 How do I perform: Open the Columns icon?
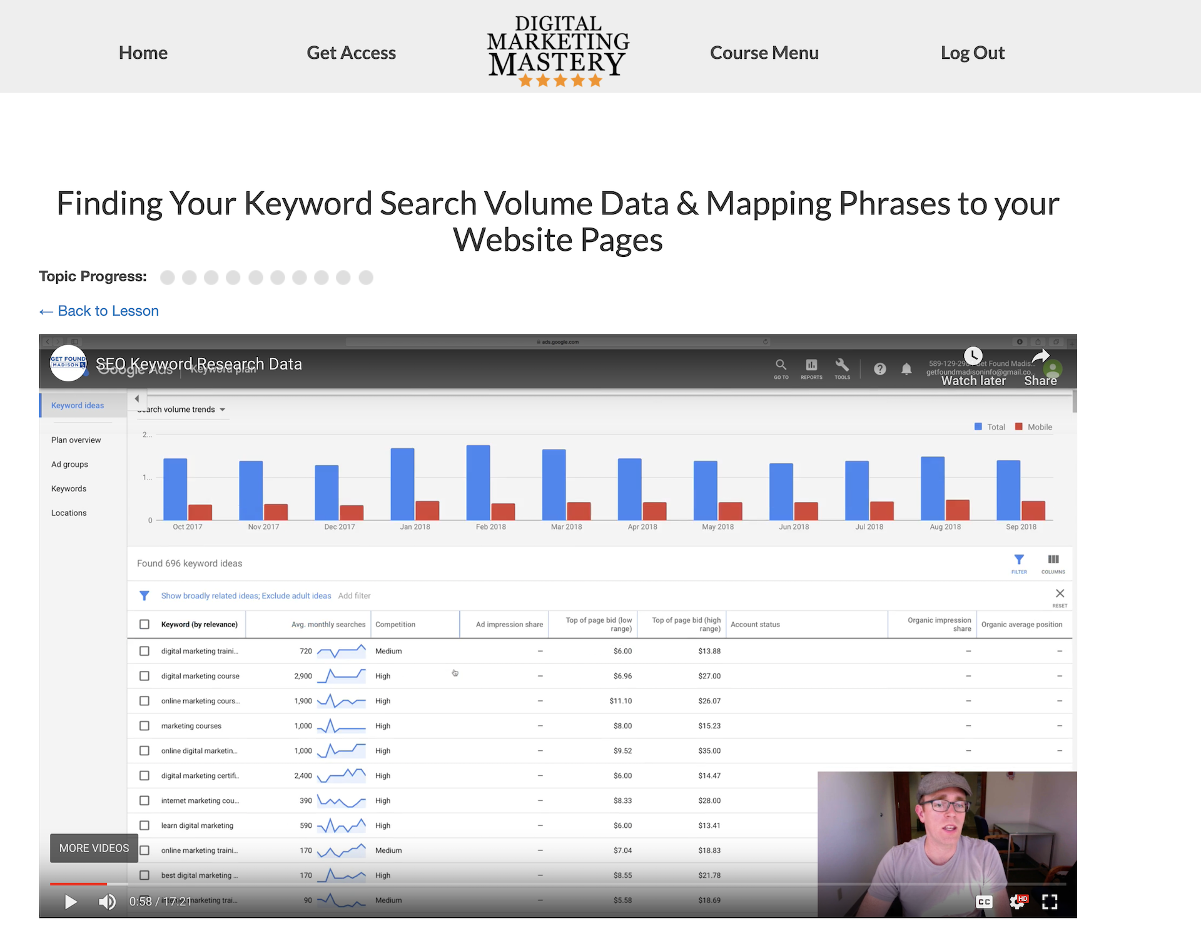pos(1053,563)
